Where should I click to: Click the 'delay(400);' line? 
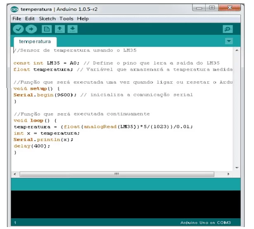(32, 146)
